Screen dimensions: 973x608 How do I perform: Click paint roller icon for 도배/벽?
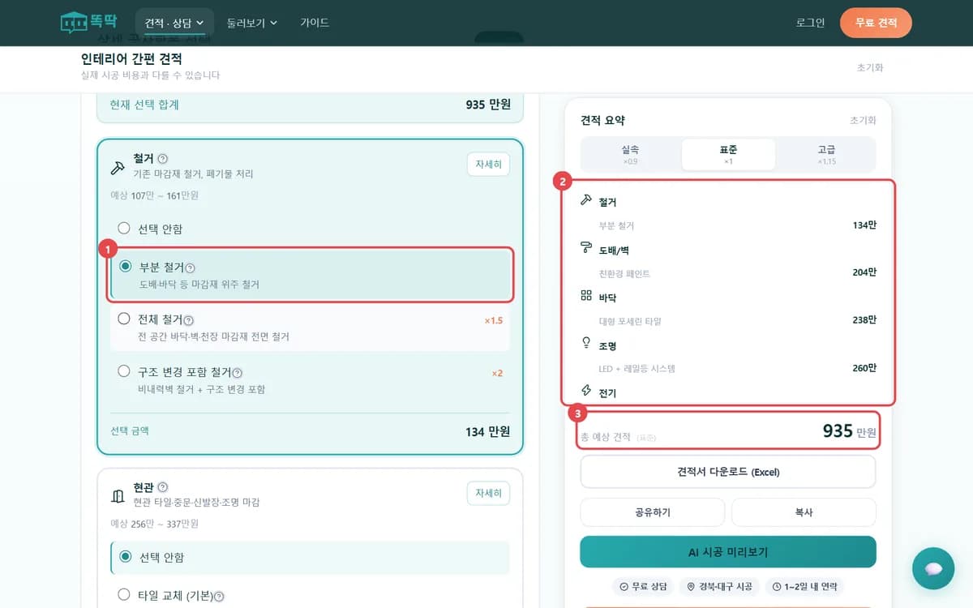[586, 248]
